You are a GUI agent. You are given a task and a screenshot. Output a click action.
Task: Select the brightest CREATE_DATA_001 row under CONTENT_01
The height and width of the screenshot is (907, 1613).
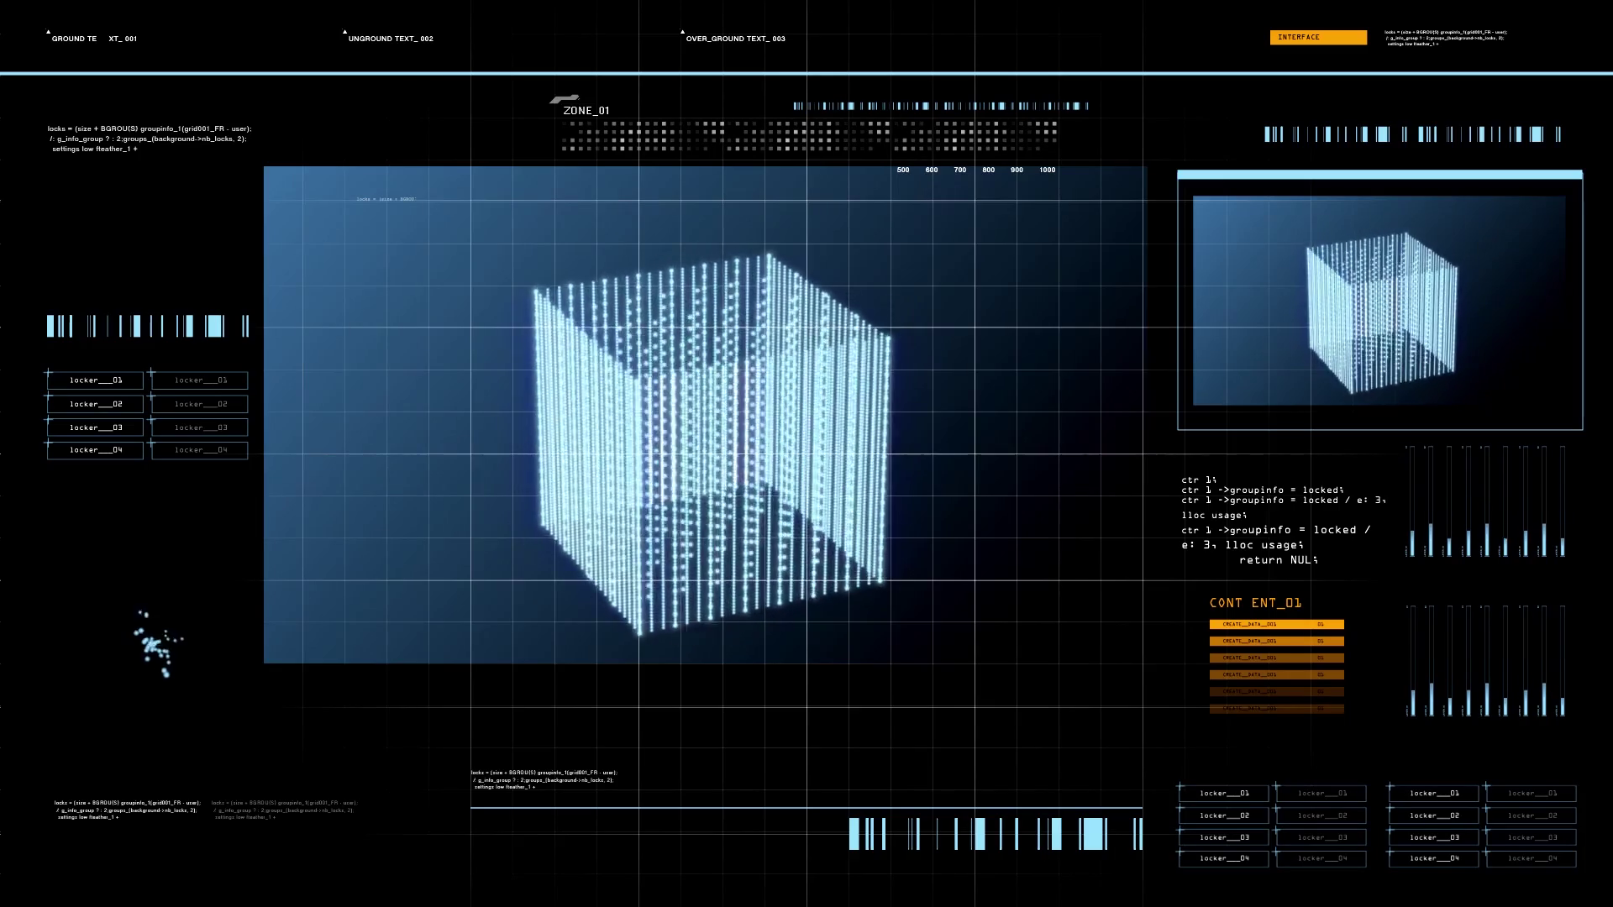[1276, 624]
